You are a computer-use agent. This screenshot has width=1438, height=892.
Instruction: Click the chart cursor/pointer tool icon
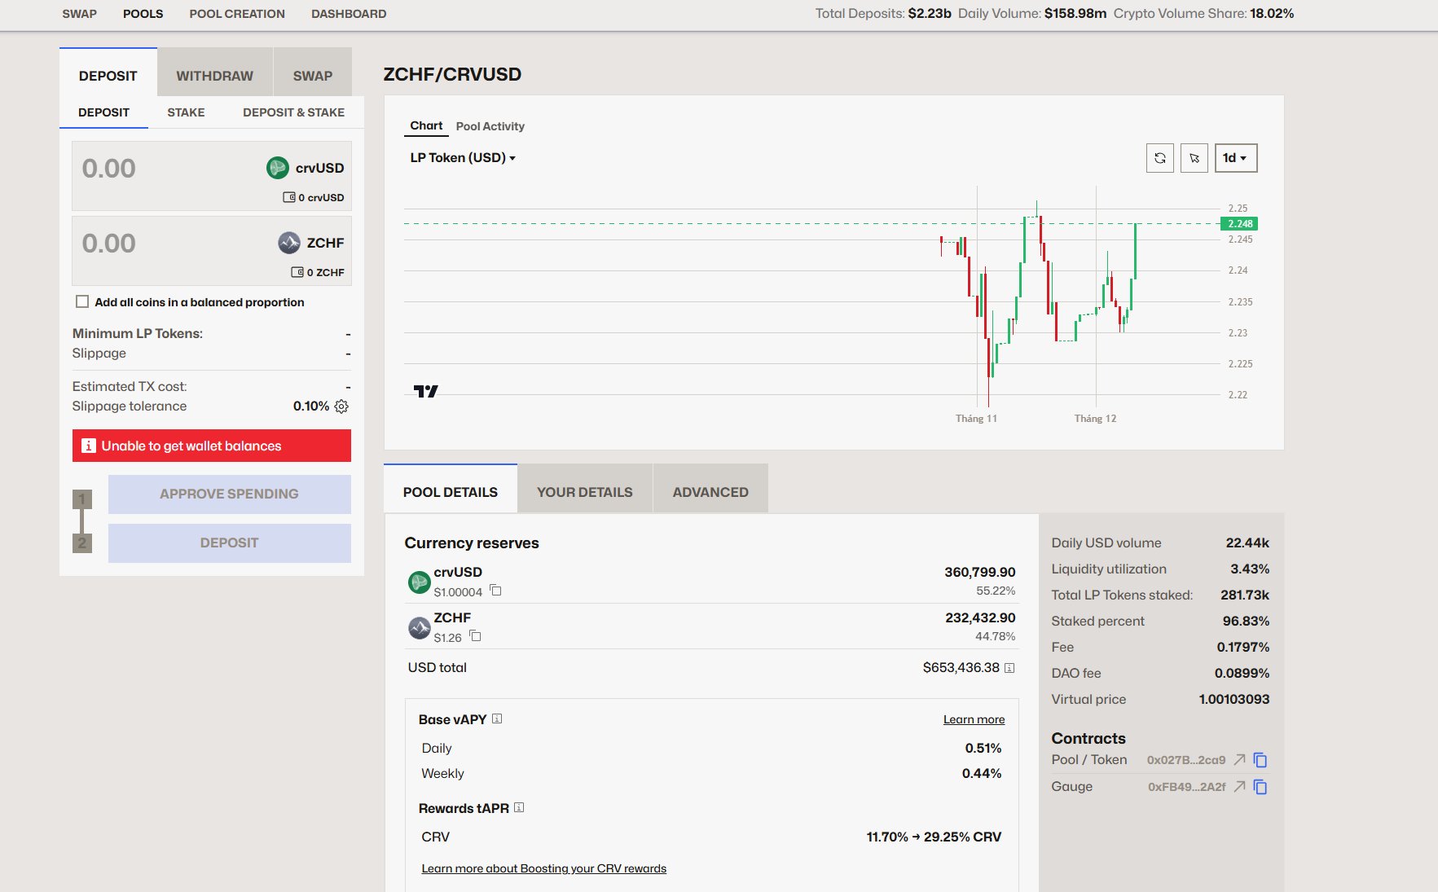(x=1194, y=158)
